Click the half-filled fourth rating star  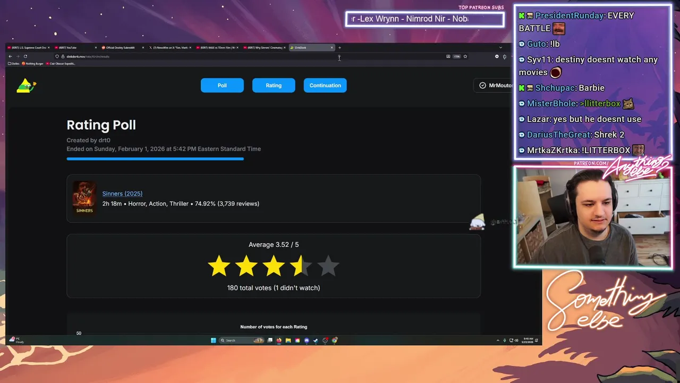coord(301,266)
